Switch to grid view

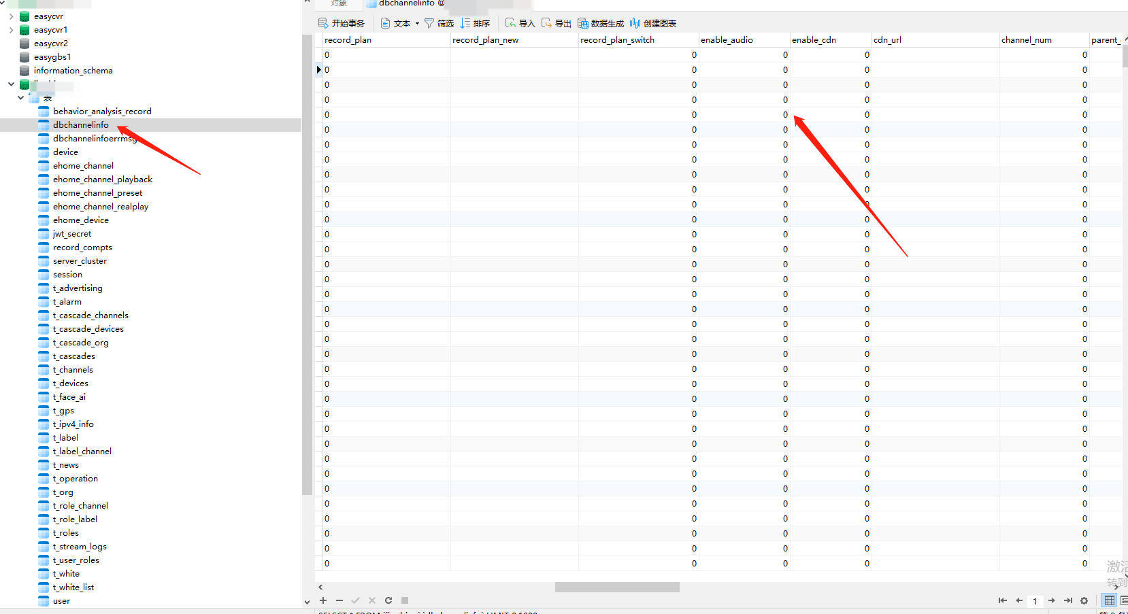pyautogui.click(x=1110, y=600)
